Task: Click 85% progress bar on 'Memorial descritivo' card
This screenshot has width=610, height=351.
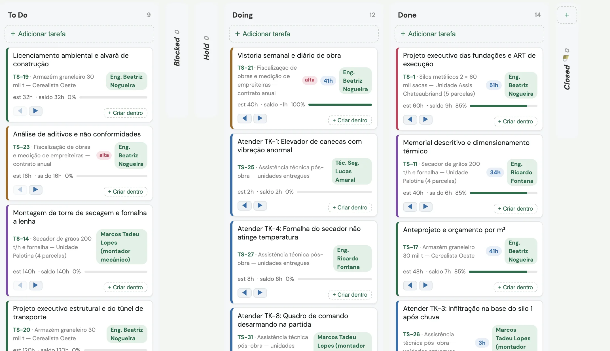Action: (504, 193)
